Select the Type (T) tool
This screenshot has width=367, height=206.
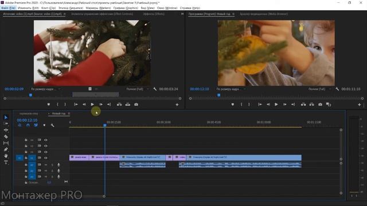coord(6,163)
